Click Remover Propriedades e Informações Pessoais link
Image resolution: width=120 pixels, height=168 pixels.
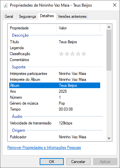(x=44, y=148)
